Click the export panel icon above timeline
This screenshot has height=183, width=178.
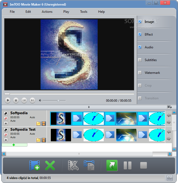click(169, 107)
